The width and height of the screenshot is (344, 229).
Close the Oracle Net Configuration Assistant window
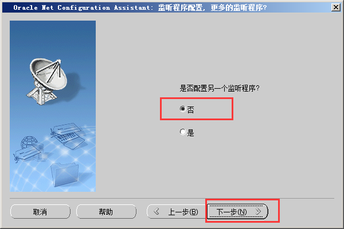[335, 7]
